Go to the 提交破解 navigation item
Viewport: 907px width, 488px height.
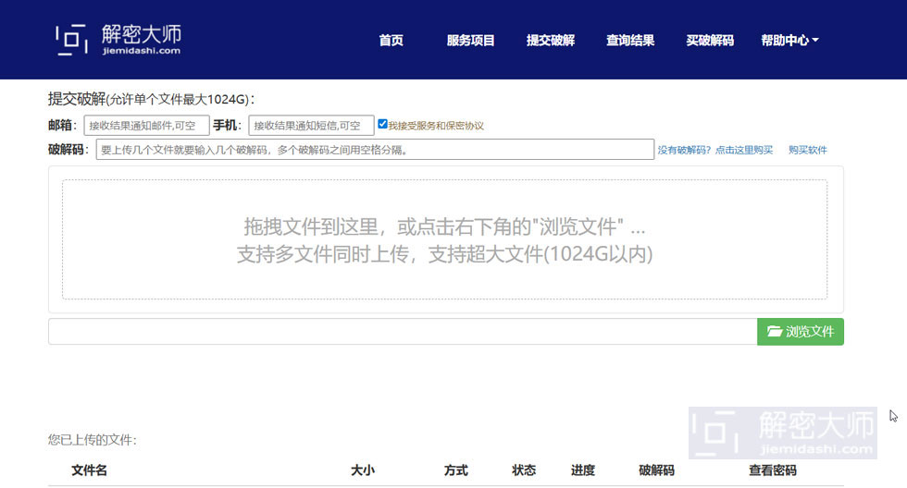[x=550, y=41]
